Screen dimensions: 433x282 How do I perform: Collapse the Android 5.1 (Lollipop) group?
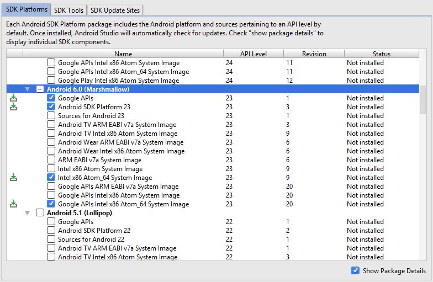click(27, 213)
